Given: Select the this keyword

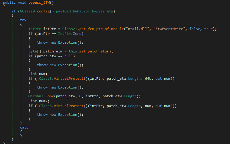Looking at the screenshot, I should 73,51.
